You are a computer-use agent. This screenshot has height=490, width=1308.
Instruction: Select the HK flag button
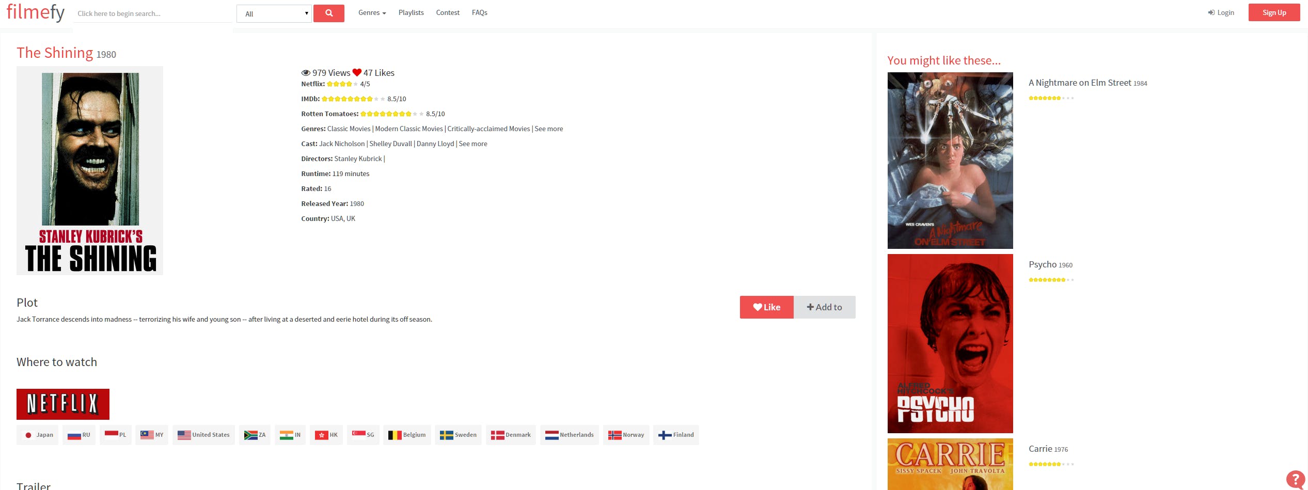pos(326,435)
